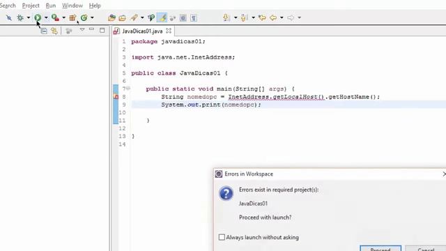Click the greyed icon after Mark Occurrences
The height and width of the screenshot is (251, 446).
(x=172, y=18)
